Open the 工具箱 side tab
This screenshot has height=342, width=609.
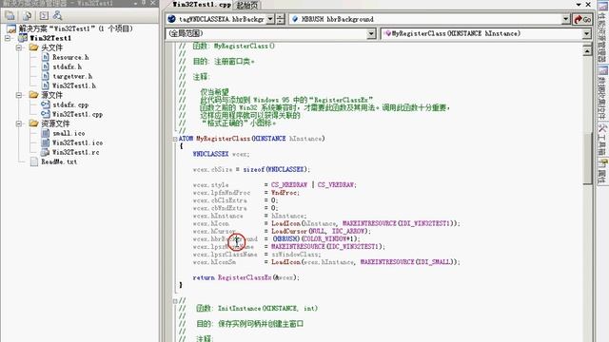coord(602,140)
